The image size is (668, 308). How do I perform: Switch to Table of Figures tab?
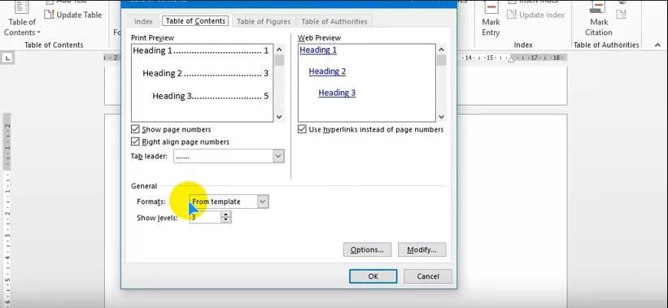264,21
